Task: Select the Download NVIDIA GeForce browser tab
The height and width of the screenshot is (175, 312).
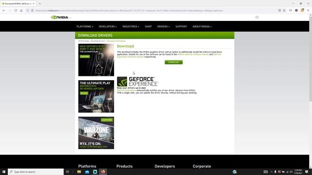Action: (x=18, y=3)
